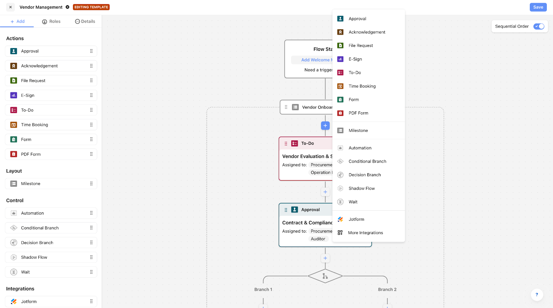The height and width of the screenshot is (308, 553).
Task: Click the settings gear next to Vendor Management
Action: point(67,7)
